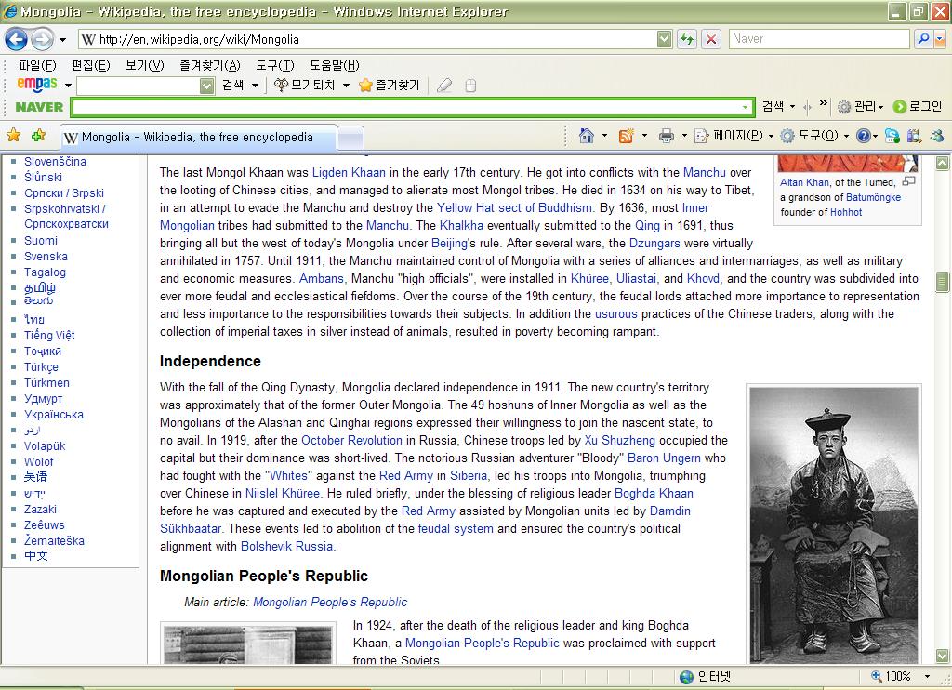
Task: Click the Print icon
Action: coord(667,136)
